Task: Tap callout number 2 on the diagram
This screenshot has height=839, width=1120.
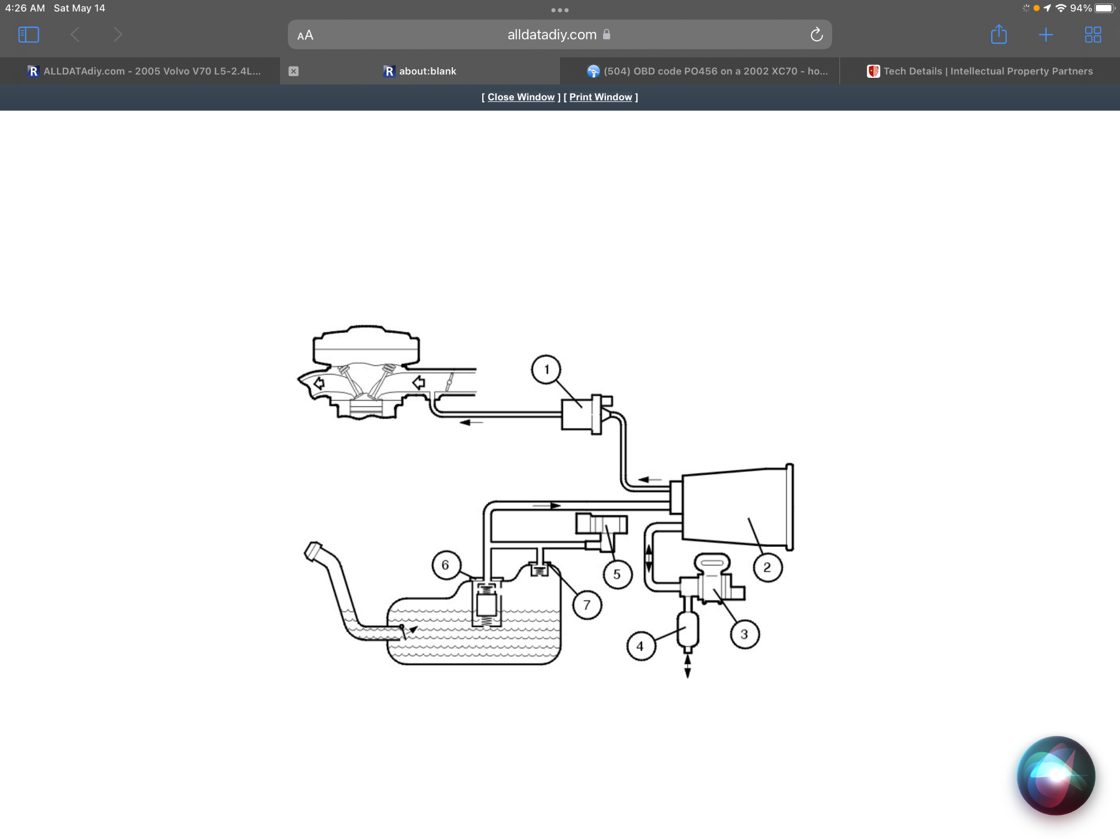Action: [x=767, y=567]
